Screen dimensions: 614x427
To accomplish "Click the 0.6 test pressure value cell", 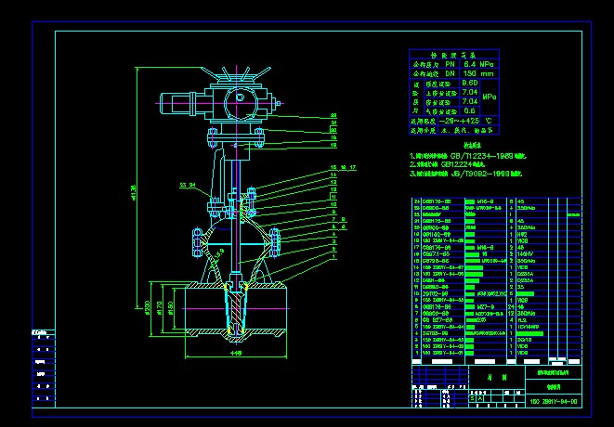I will [469, 111].
